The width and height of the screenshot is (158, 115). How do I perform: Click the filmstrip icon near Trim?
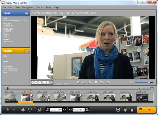118,110
